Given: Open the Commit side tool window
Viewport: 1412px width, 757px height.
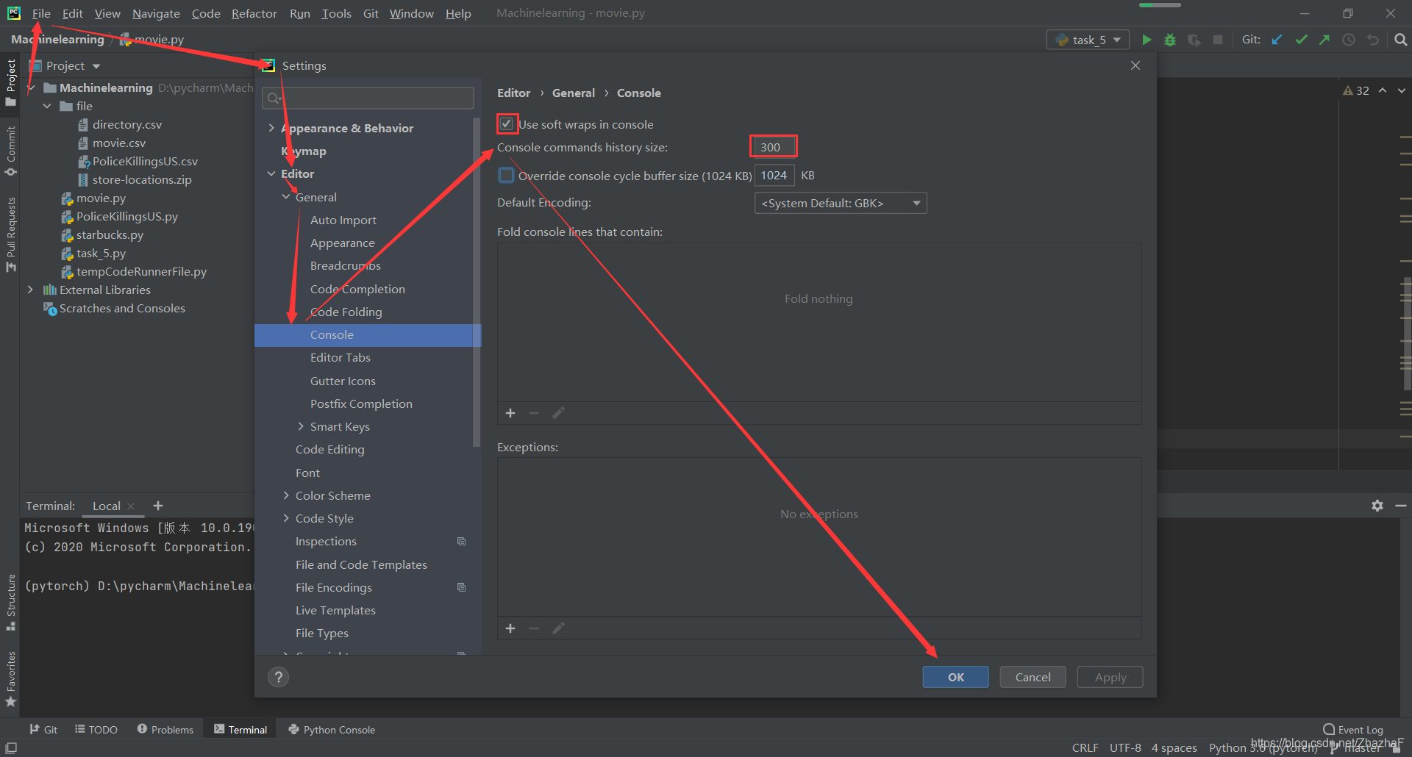Looking at the screenshot, I should tap(11, 151).
